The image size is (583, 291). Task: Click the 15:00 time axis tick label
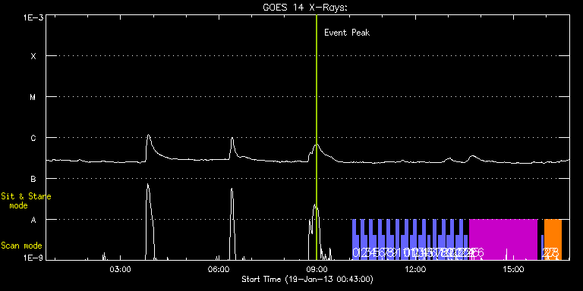coord(513,270)
